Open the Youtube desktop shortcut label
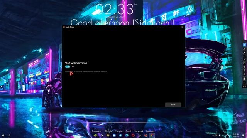247x138 pixels. click(119, 131)
